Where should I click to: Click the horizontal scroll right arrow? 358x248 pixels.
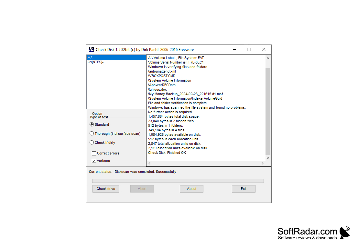tap(263, 163)
